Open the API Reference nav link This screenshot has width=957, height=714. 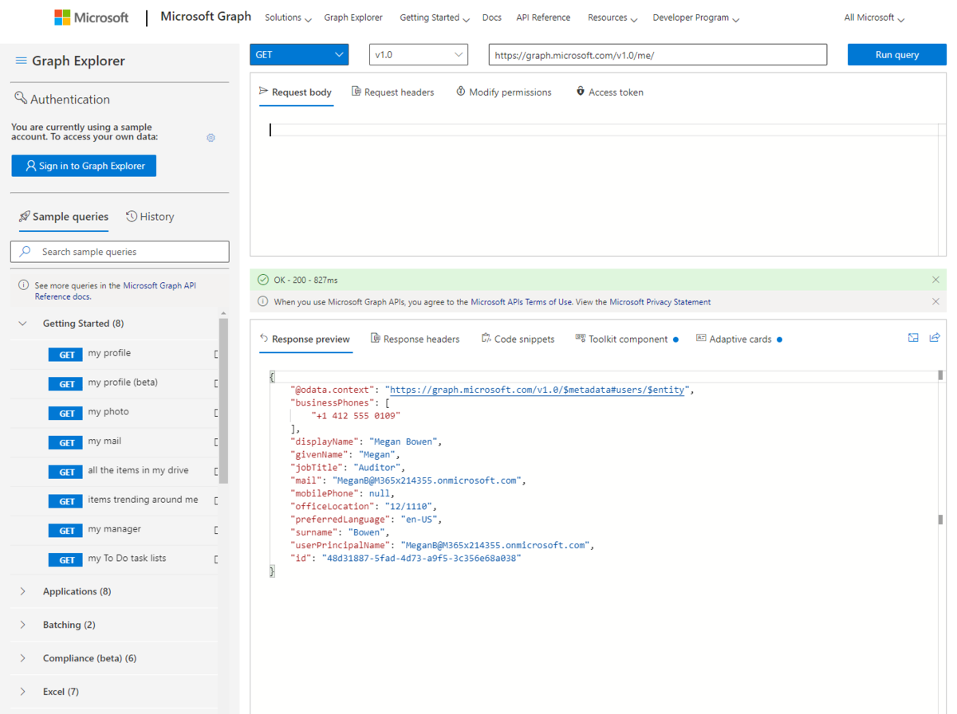[x=543, y=18]
